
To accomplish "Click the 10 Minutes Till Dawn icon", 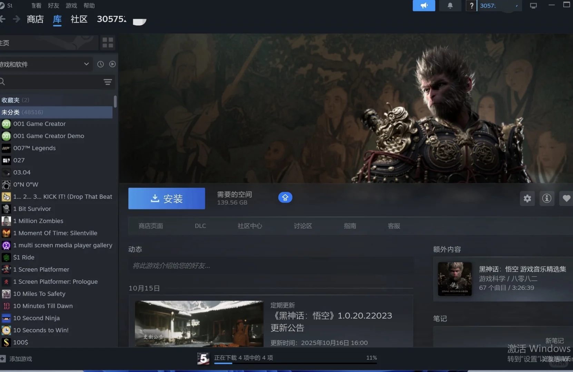I will coord(6,306).
